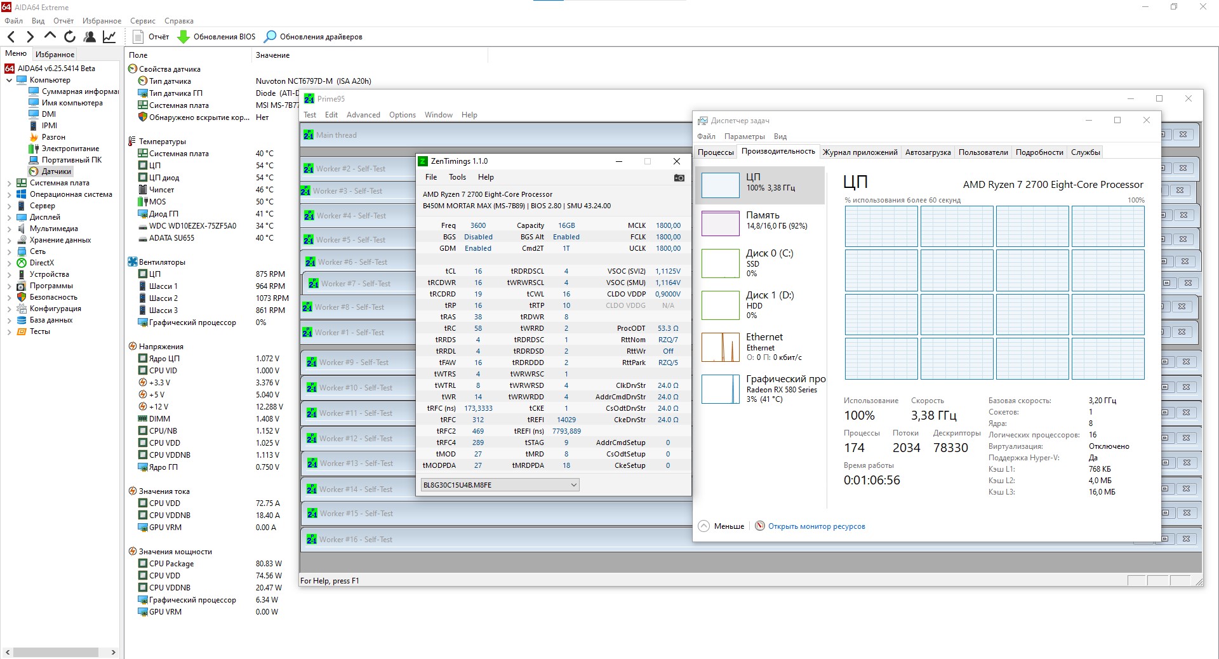Click the user accounts icon in AIDA64 toolbar
This screenshot has height=659, width=1219.
tap(90, 37)
